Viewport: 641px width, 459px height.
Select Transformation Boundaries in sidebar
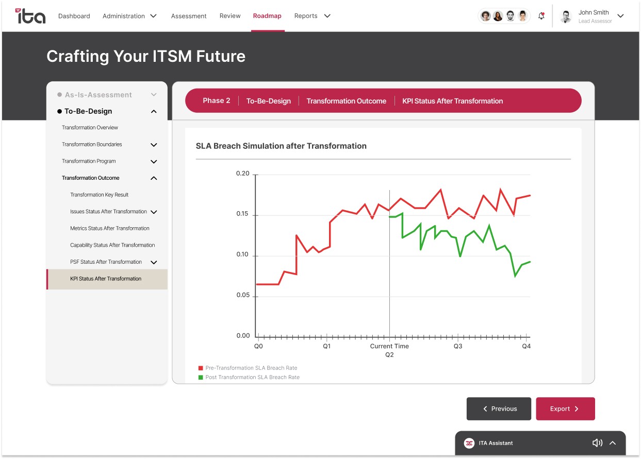point(92,144)
